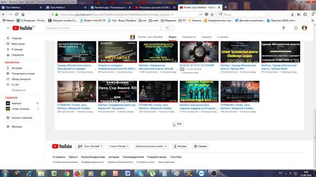Switch to the Розыгрыш доступа browser tab
This screenshot has width=316, height=177.
click(156, 7)
